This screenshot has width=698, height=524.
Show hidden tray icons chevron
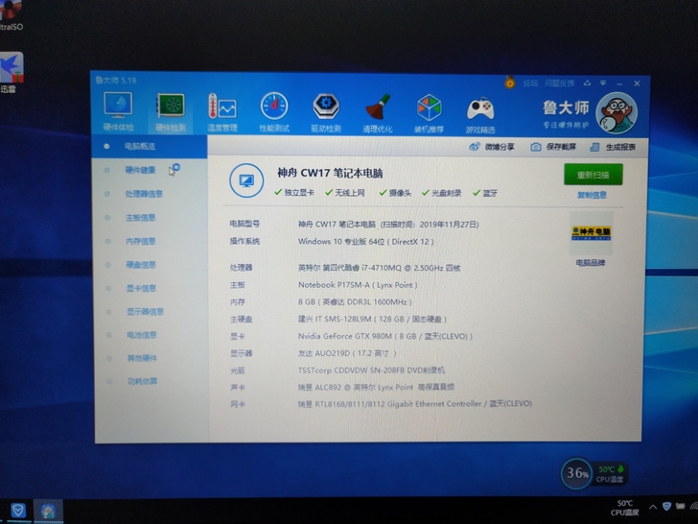[653, 507]
